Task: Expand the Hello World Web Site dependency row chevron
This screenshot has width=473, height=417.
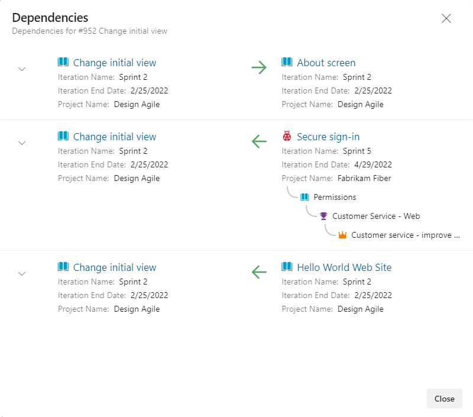Action: pyautogui.click(x=22, y=273)
